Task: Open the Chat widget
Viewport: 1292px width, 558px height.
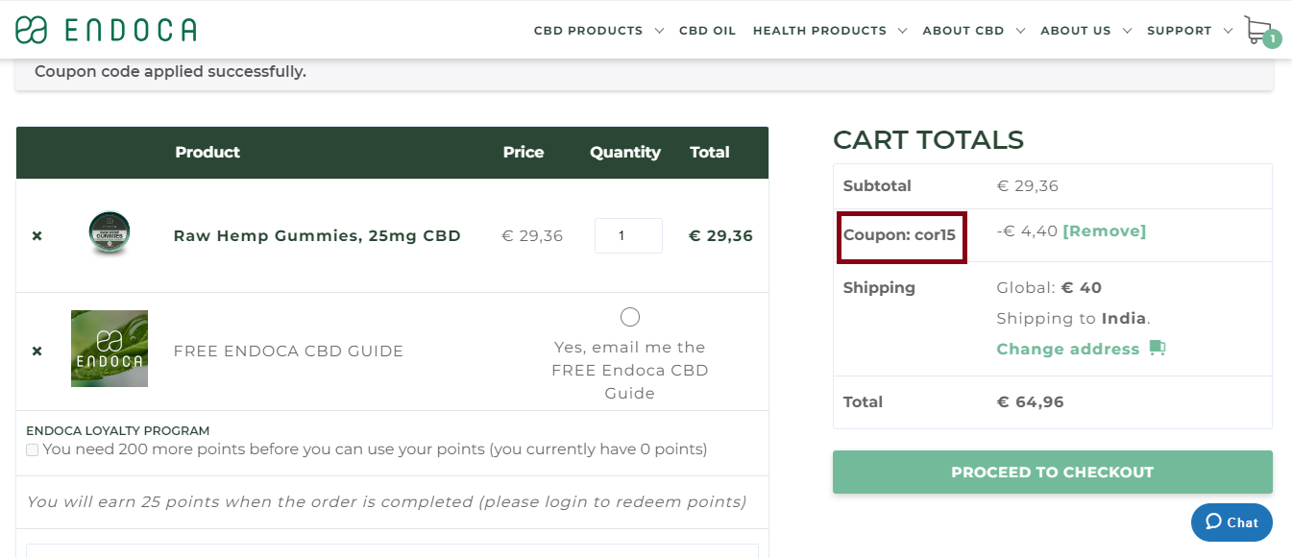Action: [x=1231, y=522]
